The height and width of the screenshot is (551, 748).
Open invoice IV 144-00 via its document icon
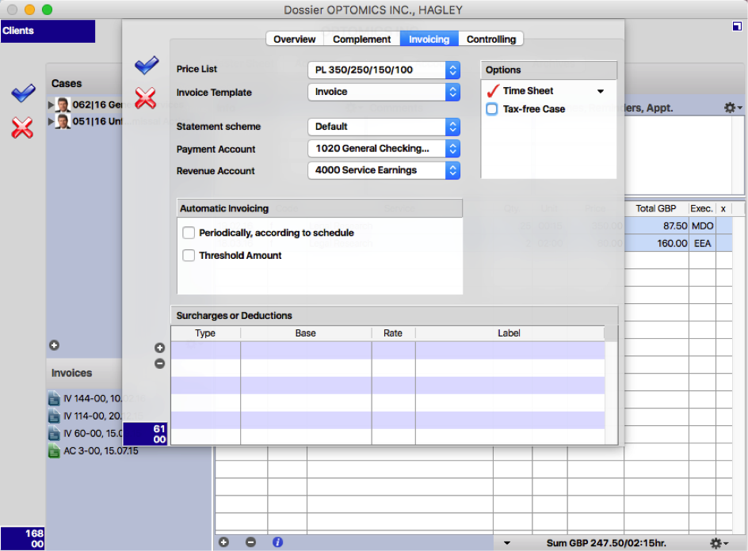click(x=53, y=398)
